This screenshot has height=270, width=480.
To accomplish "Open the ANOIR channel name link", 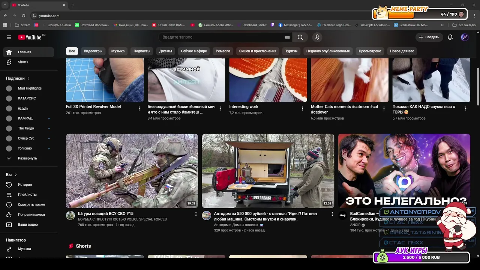I will pos(355,225).
